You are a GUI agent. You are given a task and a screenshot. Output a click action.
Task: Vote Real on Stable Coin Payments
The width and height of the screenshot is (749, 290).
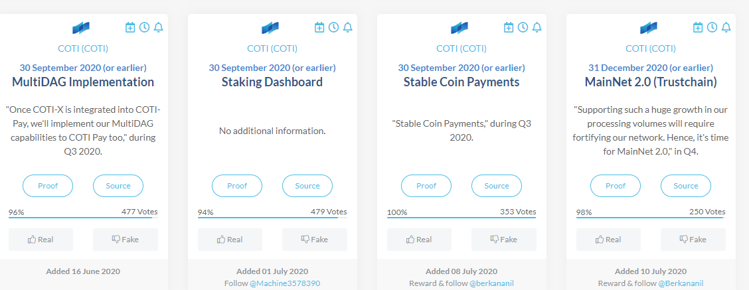[420, 240]
